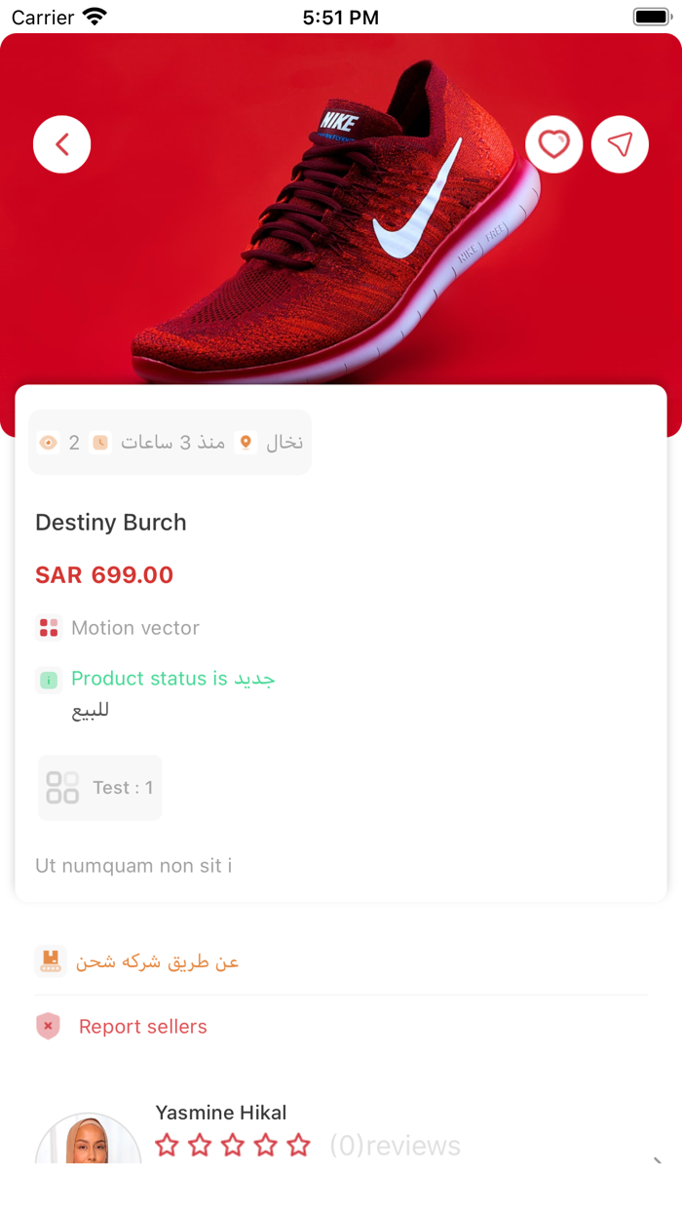The width and height of the screenshot is (682, 1213).
Task: Tap the share arrow icon
Action: 620,145
